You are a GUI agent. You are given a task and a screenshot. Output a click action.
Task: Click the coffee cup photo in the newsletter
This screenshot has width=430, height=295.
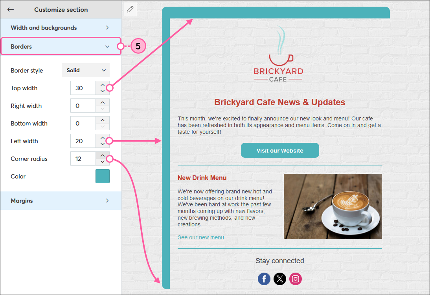tap(333, 206)
